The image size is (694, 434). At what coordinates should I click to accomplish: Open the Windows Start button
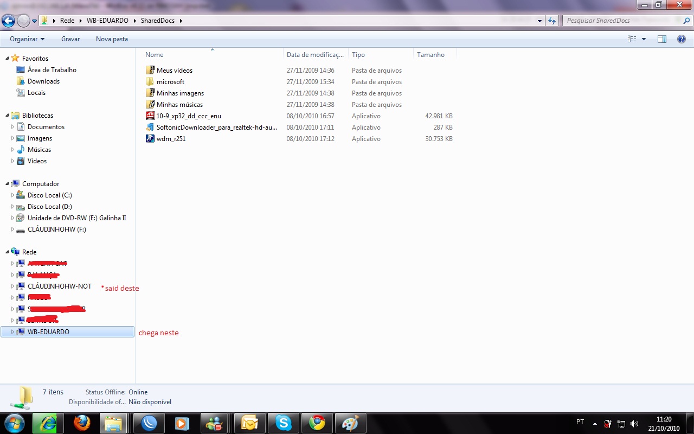tap(14, 423)
